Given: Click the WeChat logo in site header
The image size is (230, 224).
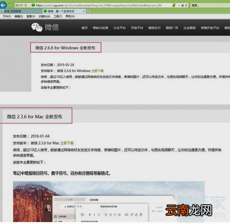Looking at the screenshot, I should coord(45,27).
